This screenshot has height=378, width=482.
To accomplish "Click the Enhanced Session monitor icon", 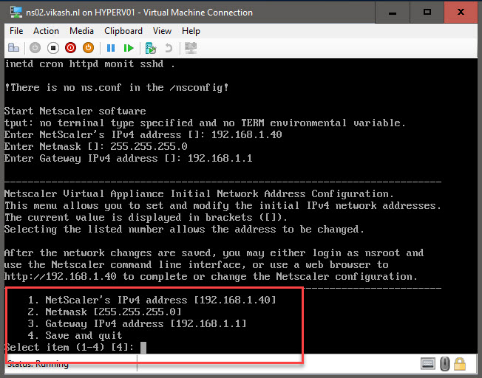I will 191,48.
